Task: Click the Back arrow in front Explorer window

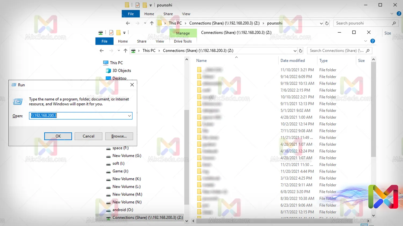Action: tap(101, 51)
